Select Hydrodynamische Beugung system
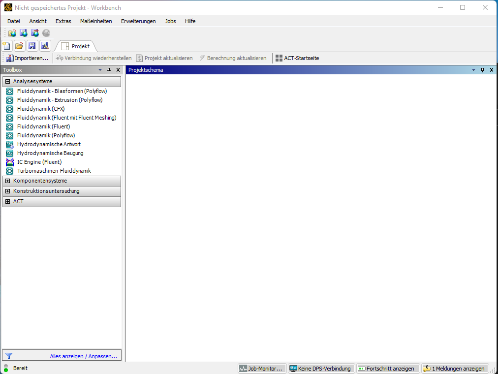 click(x=50, y=154)
